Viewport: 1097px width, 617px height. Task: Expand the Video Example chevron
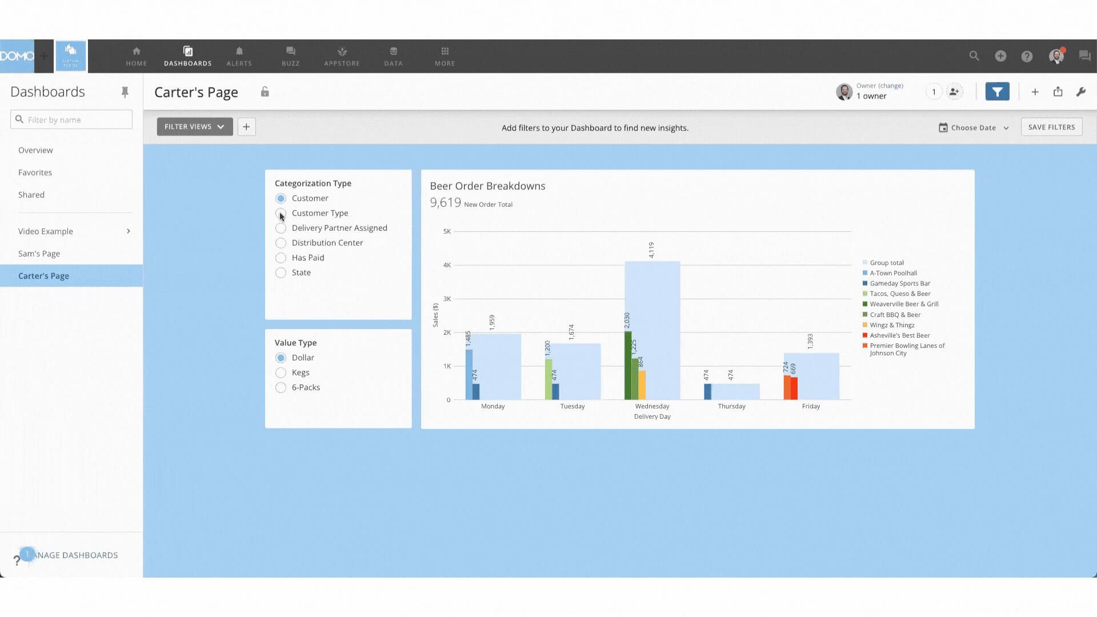pyautogui.click(x=129, y=231)
